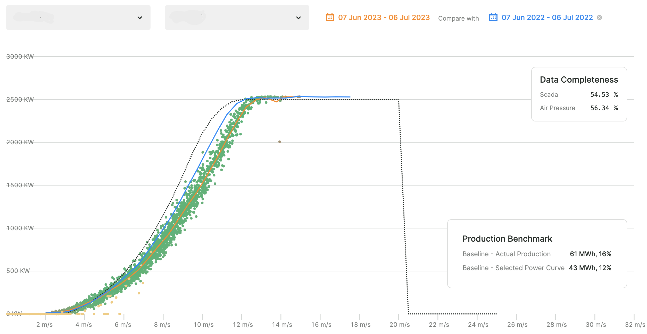The image size is (647, 334).
Task: Click the Data Completeness heading
Action: [579, 80]
